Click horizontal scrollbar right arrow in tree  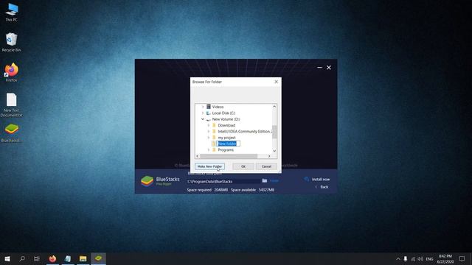coord(269,156)
